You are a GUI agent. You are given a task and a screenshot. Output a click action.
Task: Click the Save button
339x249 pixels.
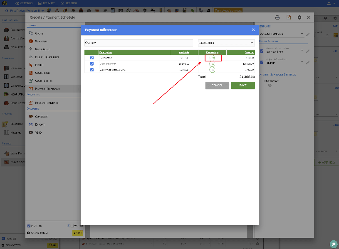click(243, 85)
